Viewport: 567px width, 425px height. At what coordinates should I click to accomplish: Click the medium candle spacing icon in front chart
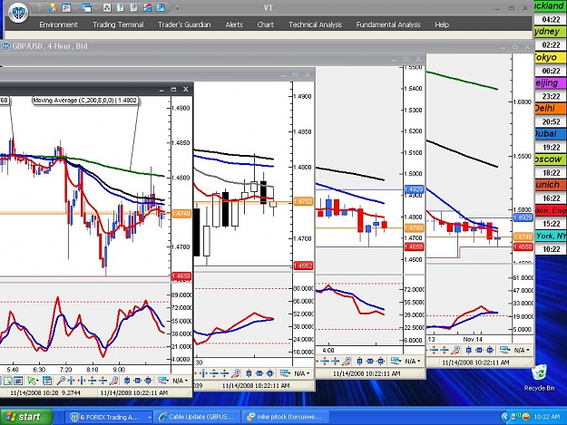coord(137,381)
